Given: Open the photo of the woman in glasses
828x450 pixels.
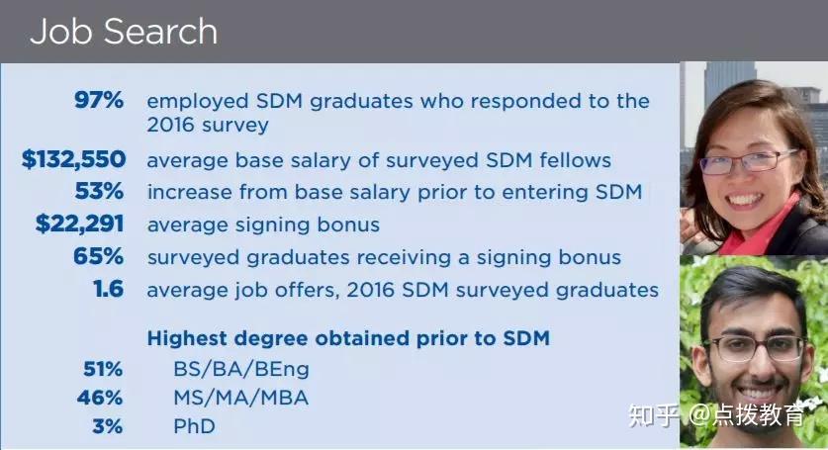Looking at the screenshot, I should tap(754, 158).
